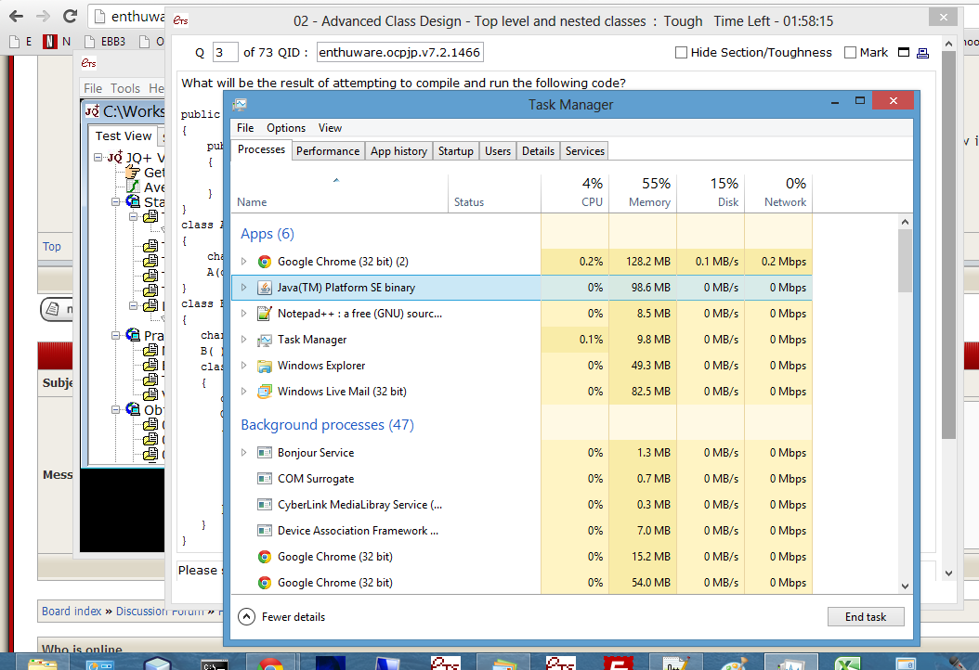
Task: Expand the Bonjour Service row
Action: [244, 453]
